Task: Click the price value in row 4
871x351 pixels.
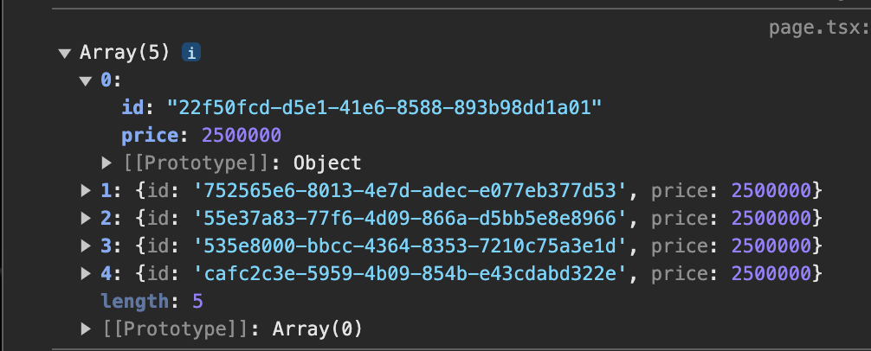Action: [x=771, y=274]
